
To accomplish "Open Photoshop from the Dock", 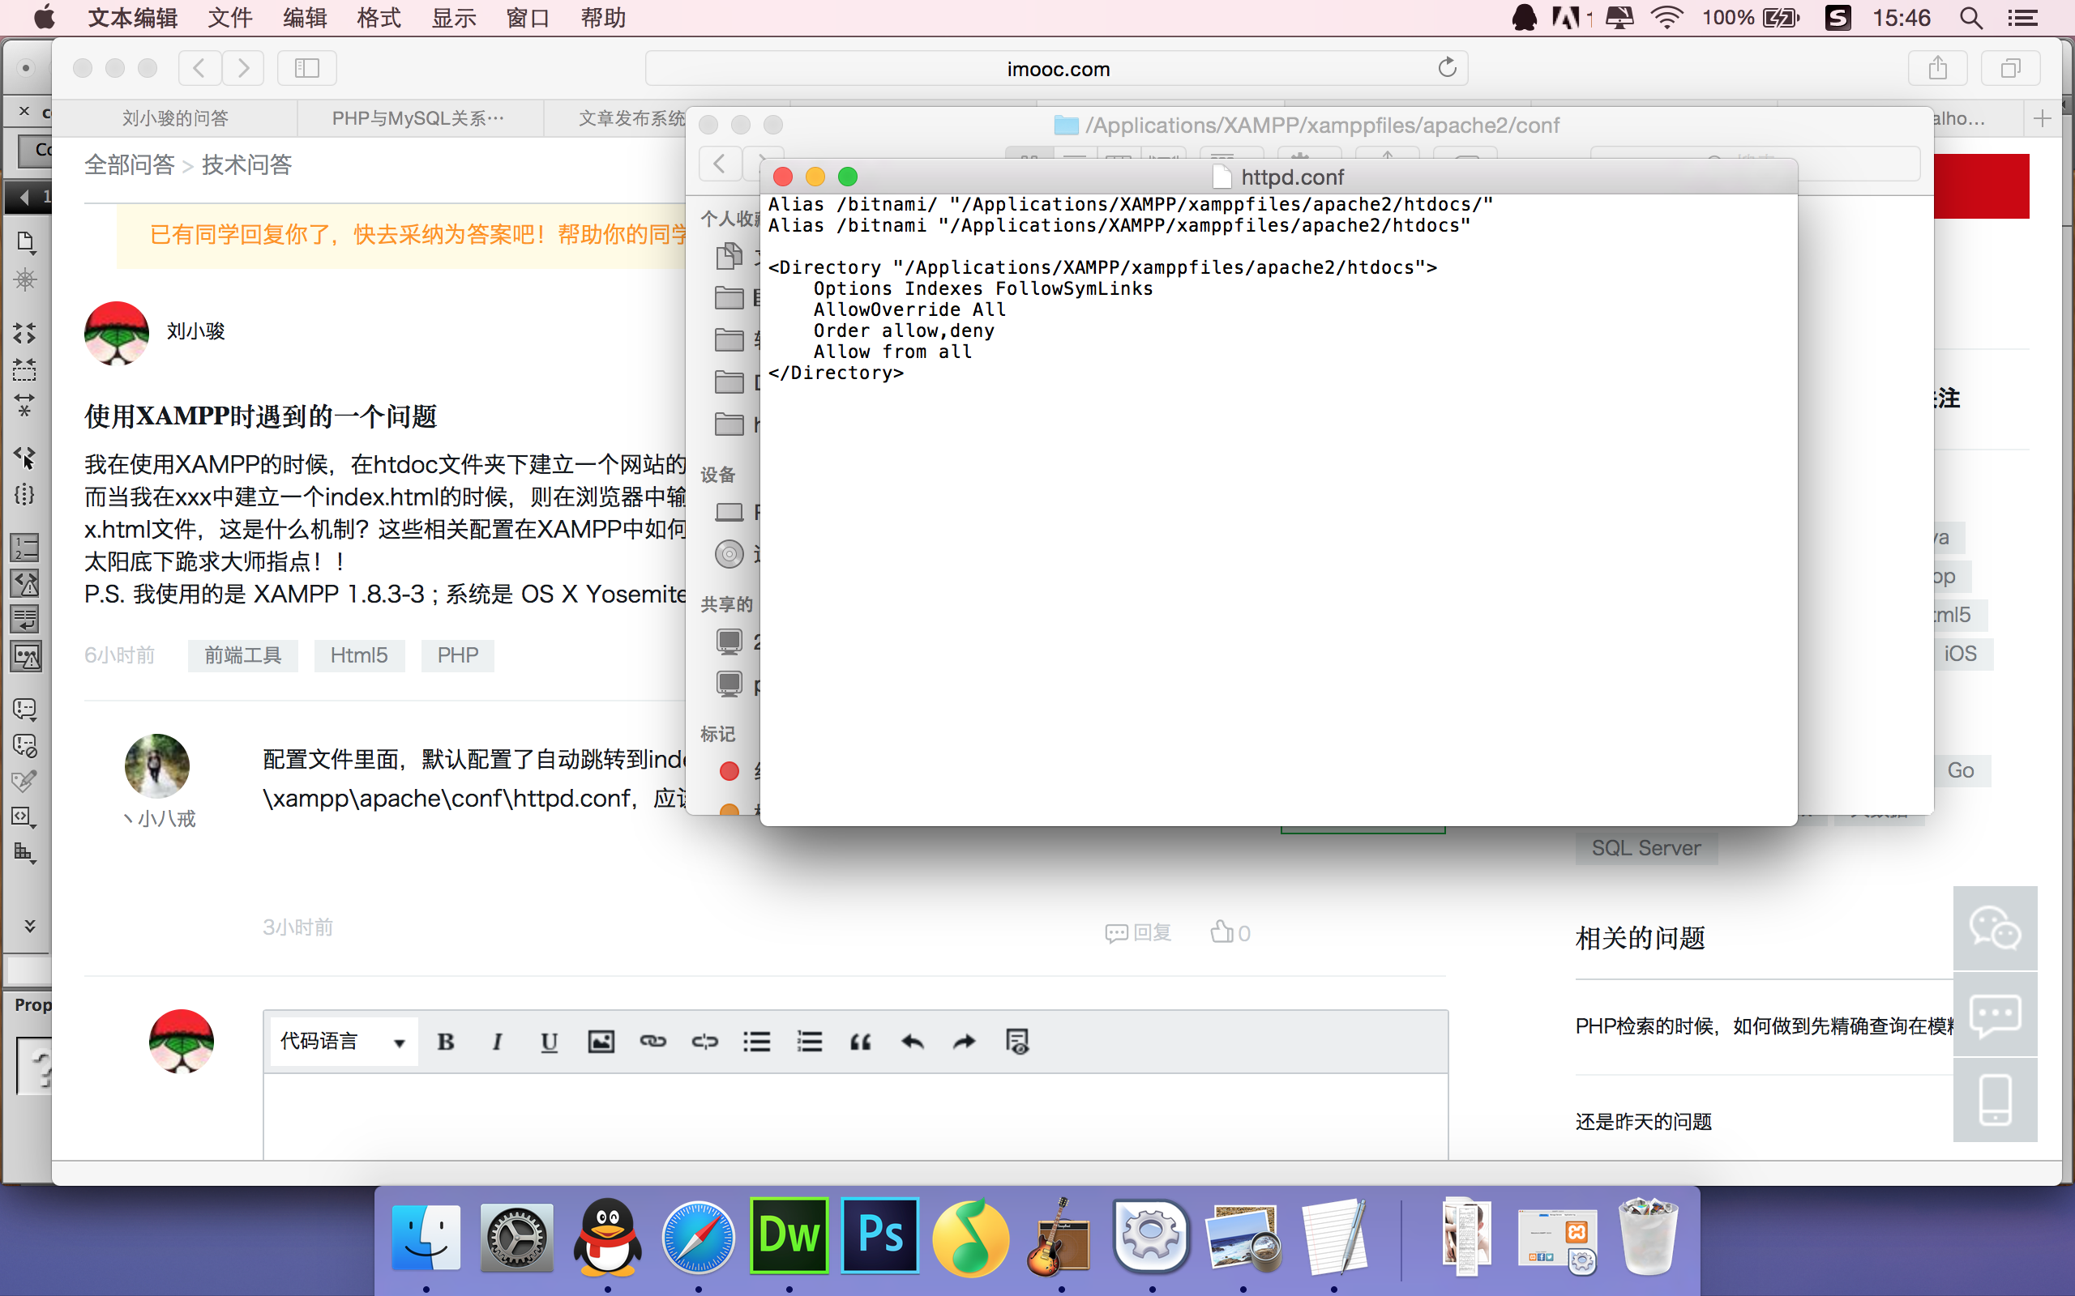I will point(879,1236).
